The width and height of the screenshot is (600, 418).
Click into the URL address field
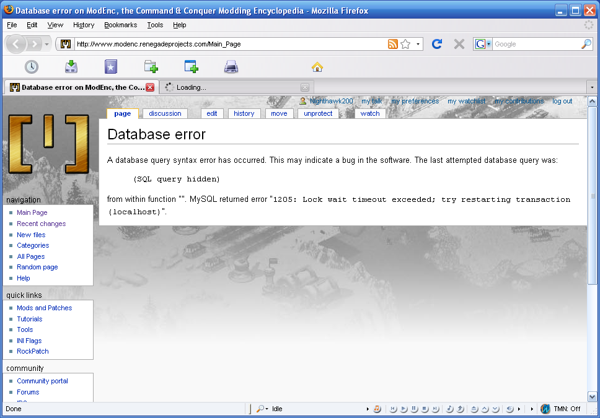(x=229, y=44)
